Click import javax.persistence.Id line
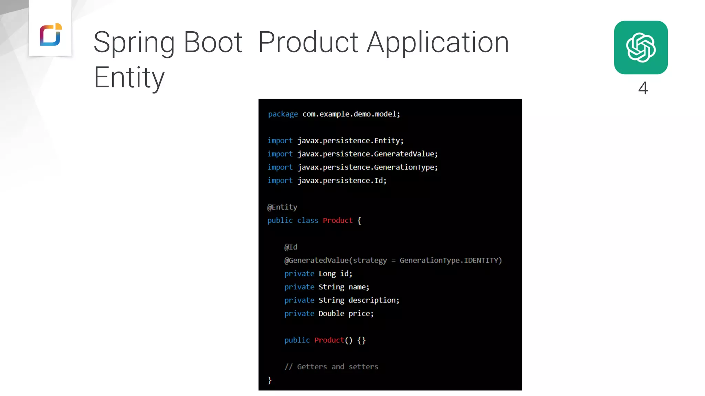705x396 pixels. click(327, 180)
